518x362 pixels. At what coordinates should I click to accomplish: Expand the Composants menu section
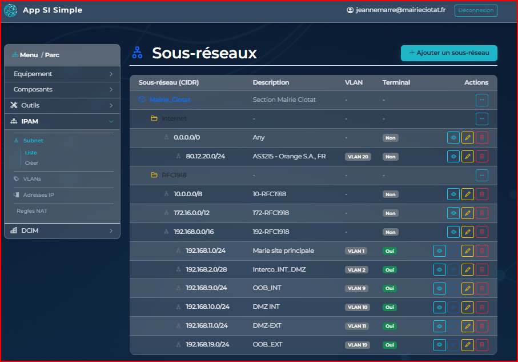click(x=62, y=89)
